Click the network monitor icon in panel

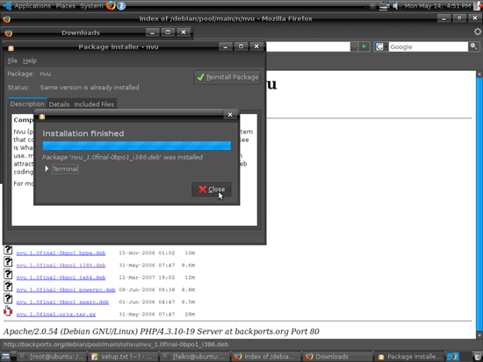(384, 6)
